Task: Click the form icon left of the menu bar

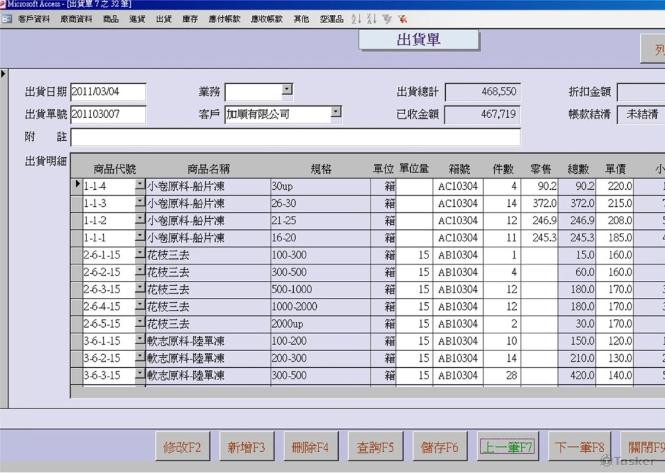Action: pyautogui.click(x=7, y=19)
